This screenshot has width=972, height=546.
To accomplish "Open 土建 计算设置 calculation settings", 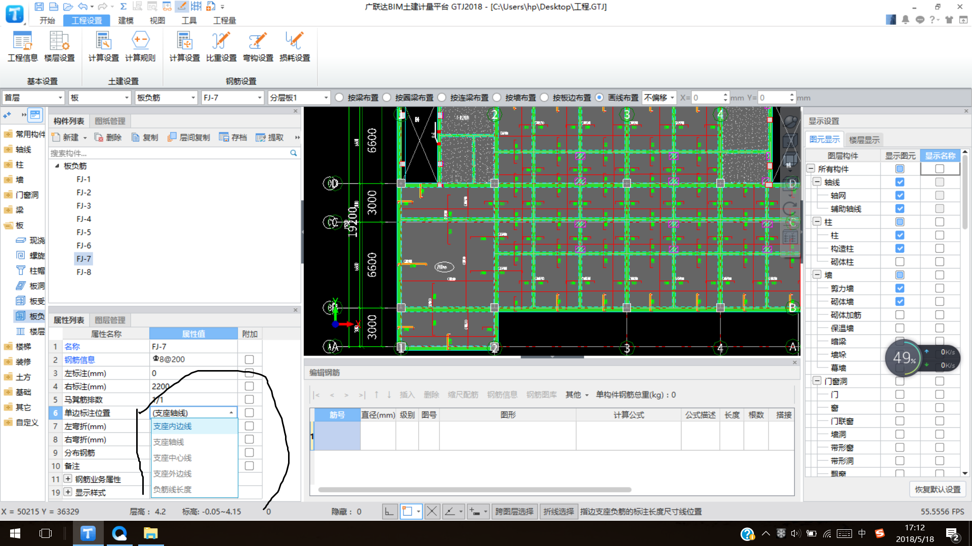I will (x=103, y=47).
